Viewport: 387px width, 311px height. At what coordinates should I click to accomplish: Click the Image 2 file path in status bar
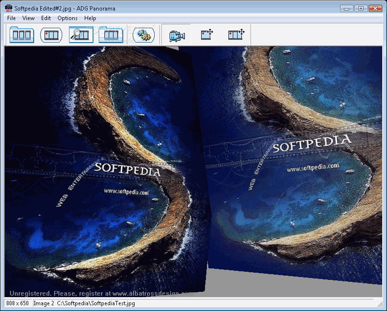click(84, 303)
